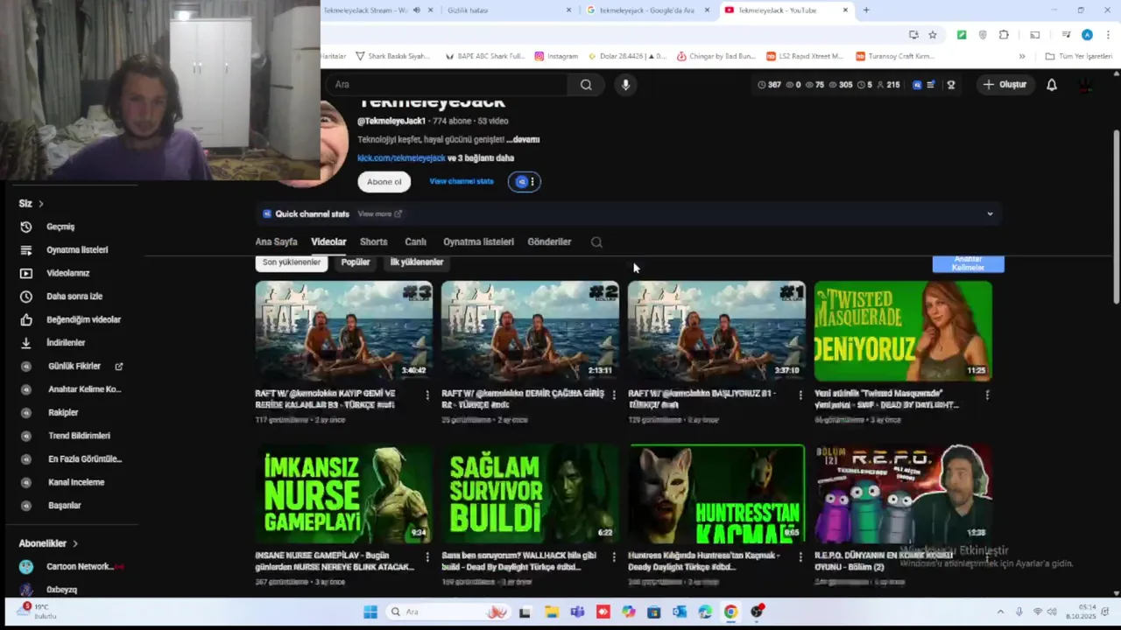
Task: Bookmark this page with star icon
Action: coord(933,35)
